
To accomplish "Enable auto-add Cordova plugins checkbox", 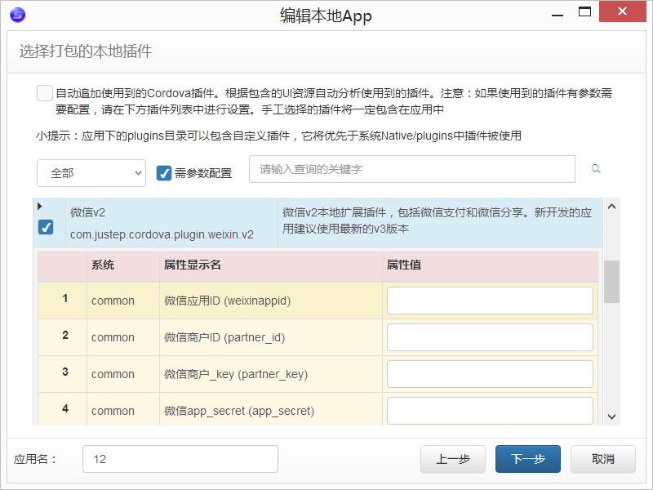I will point(45,93).
